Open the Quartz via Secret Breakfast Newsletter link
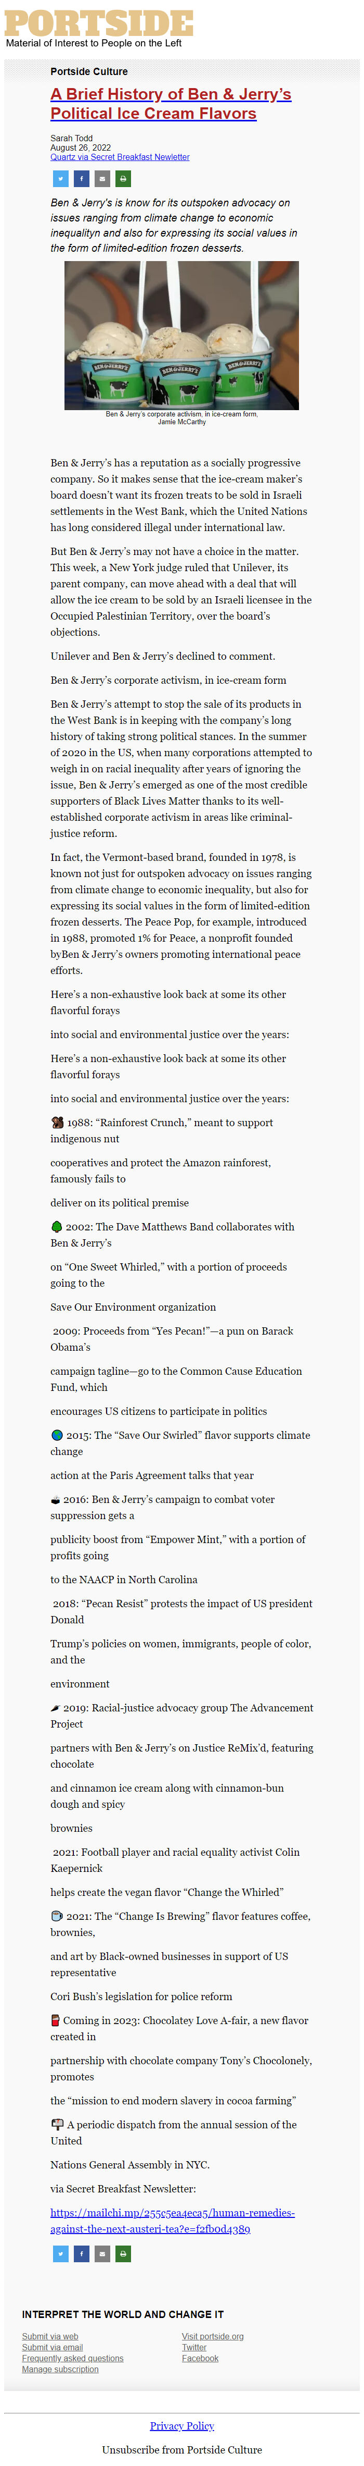Viewport: 364px width, 2466px height. (120, 157)
